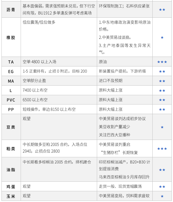Click the MA product label
The height and width of the screenshot is (202, 173).
(11, 81)
